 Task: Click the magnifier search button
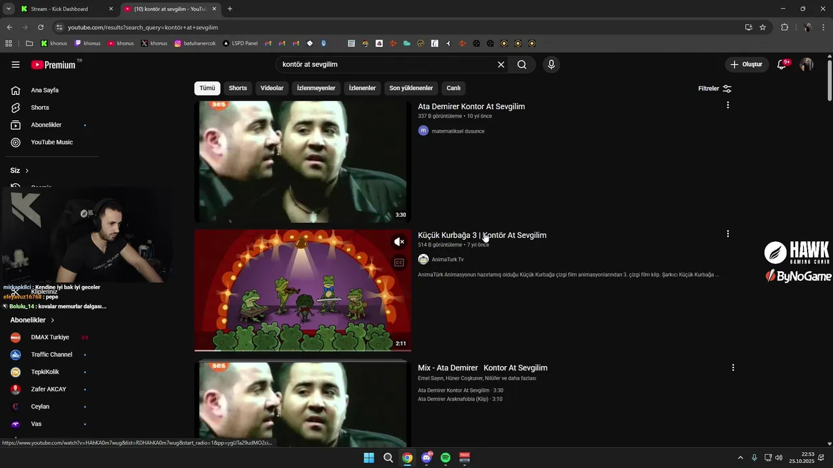[x=522, y=64]
